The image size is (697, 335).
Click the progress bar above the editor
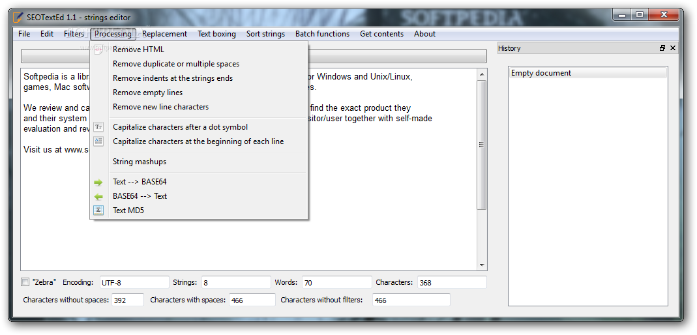(254, 56)
